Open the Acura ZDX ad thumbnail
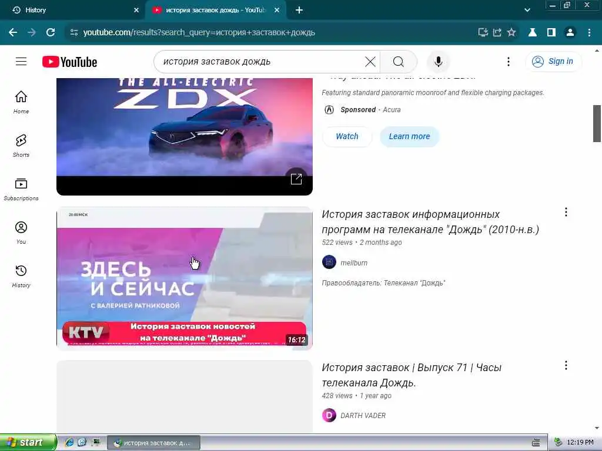 [184, 136]
